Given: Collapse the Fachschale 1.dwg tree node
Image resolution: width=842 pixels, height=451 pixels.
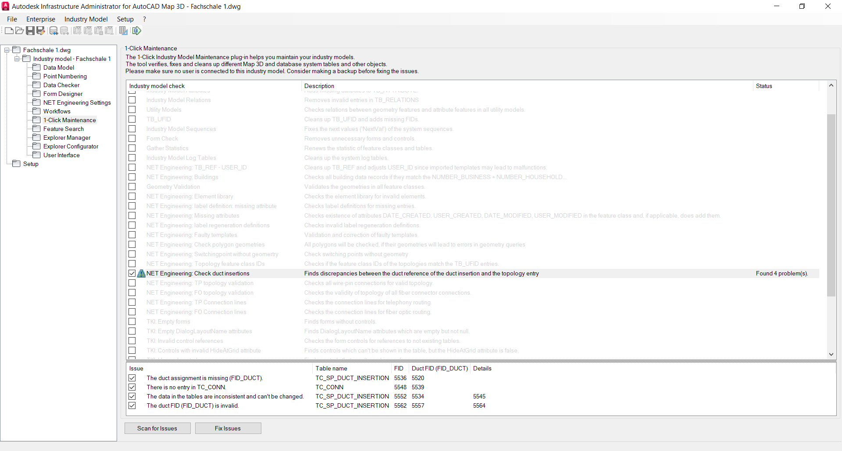Looking at the screenshot, I should (7, 50).
